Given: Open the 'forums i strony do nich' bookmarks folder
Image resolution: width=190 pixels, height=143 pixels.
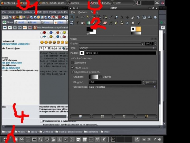Looking at the screenshot, I should coord(70,132).
